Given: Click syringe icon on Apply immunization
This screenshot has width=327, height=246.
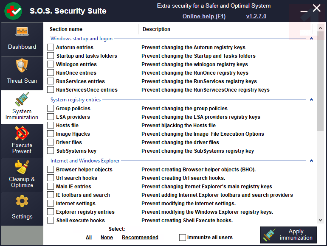Looking at the screenshot, I should tap(271, 235).
